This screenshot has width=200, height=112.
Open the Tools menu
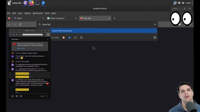[x=47, y=13]
